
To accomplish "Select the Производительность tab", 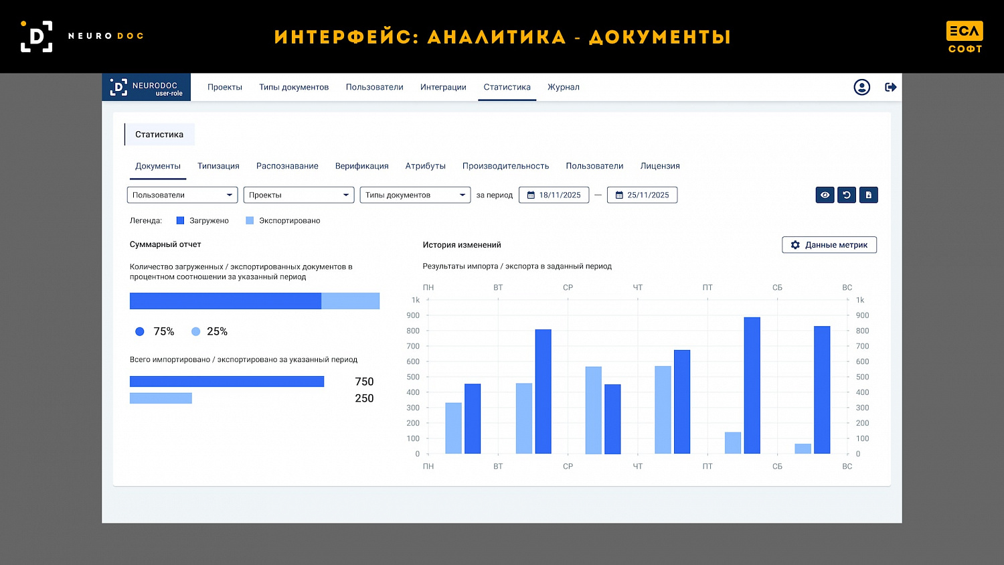I will [505, 166].
